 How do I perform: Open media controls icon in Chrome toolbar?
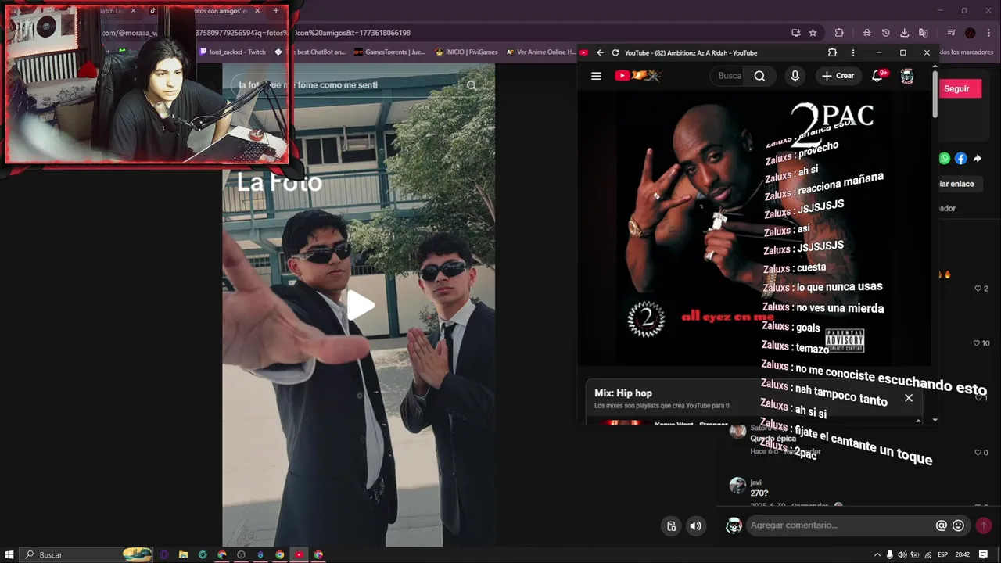951,33
